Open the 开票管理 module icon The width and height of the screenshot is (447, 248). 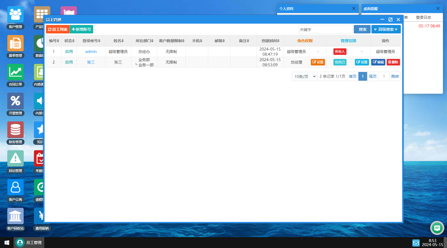pos(15,101)
